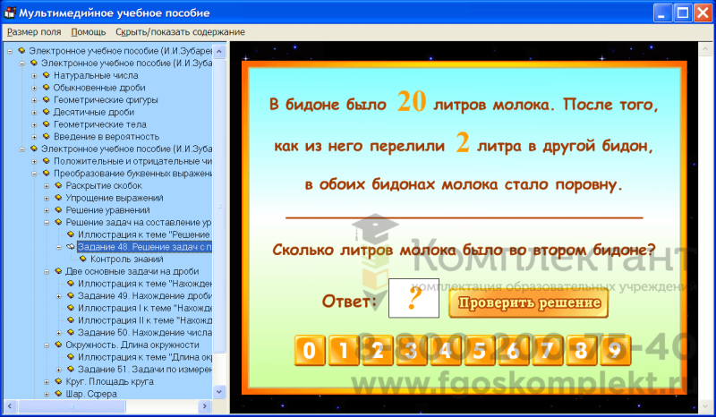Collapse the Задание 48 node
Image resolution: width=716 pixels, height=417 pixels.
(59, 247)
